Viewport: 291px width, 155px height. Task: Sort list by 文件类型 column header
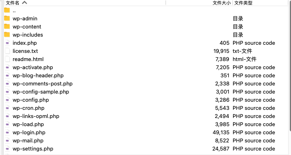click(x=243, y=3)
